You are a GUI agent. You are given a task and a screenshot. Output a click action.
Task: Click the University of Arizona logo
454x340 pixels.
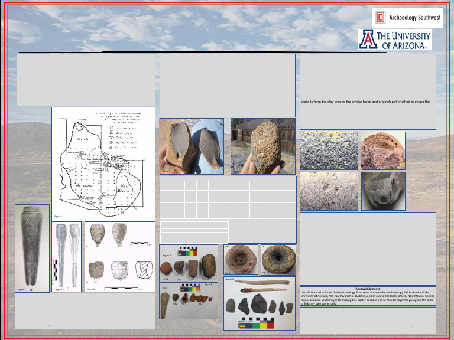[x=394, y=40]
